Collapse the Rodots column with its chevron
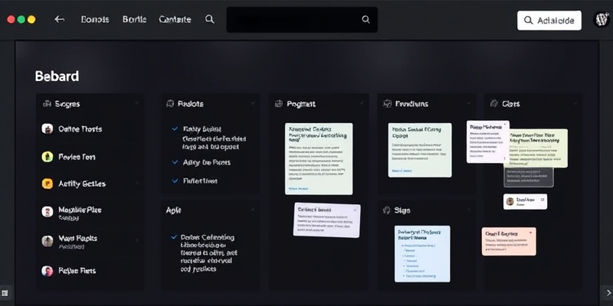The width and height of the screenshot is (613, 306). click(x=252, y=103)
